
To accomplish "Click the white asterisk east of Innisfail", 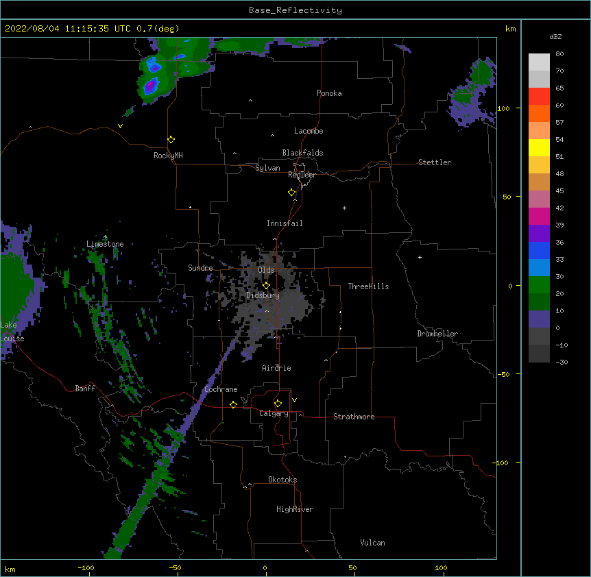I will click(344, 208).
